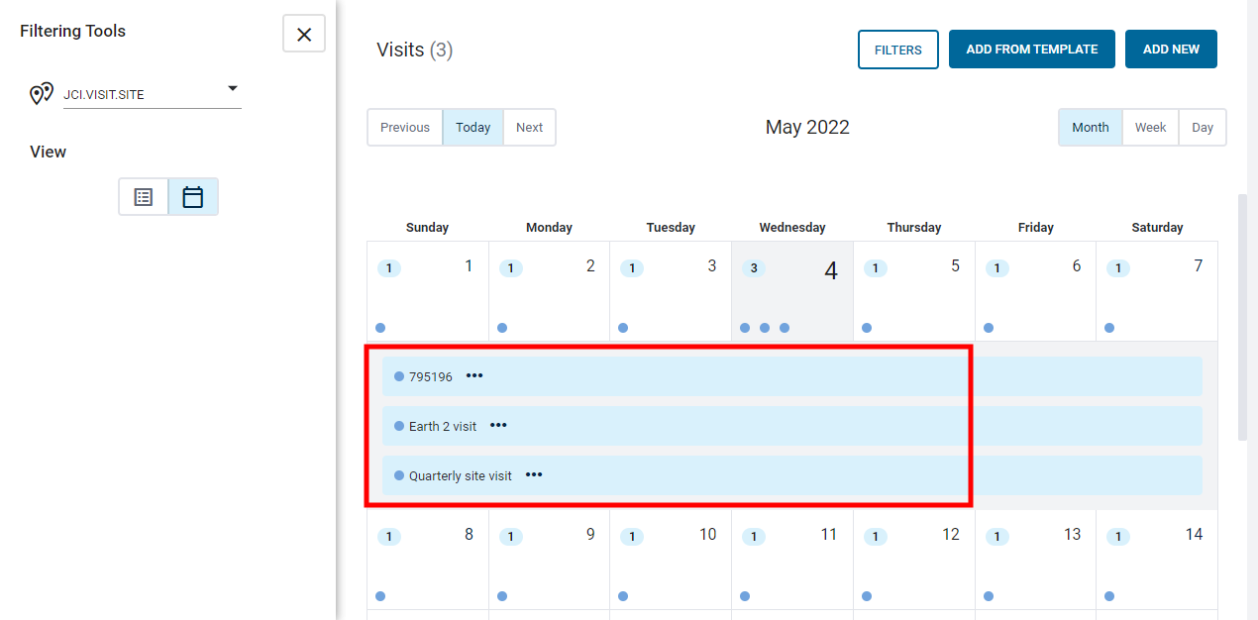1258x620 pixels.
Task: Click the site location pin icon
Action: pos(41,94)
